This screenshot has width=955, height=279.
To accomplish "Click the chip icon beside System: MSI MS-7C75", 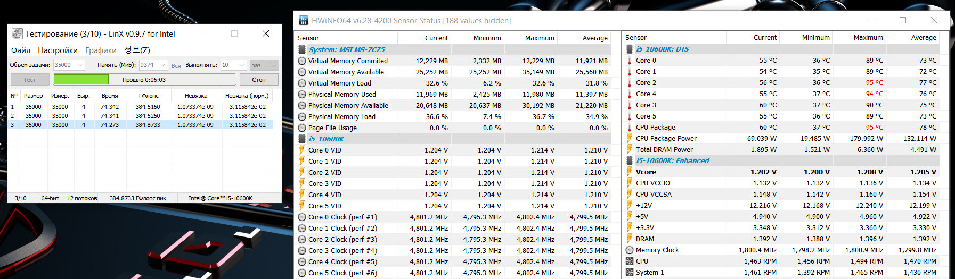I will point(302,49).
